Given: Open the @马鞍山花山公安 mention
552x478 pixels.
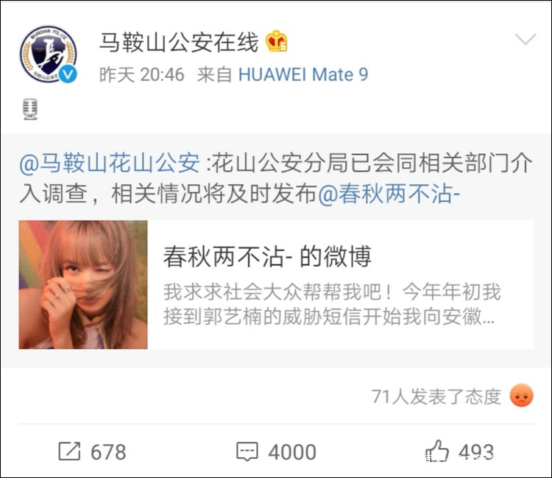Looking at the screenshot, I should [110, 164].
